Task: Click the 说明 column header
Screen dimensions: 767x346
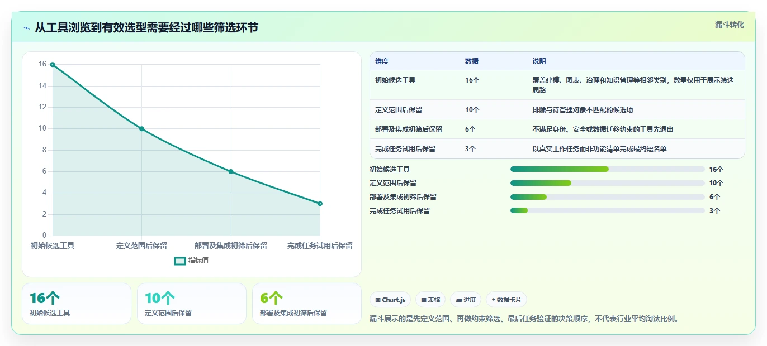Action: click(539, 61)
